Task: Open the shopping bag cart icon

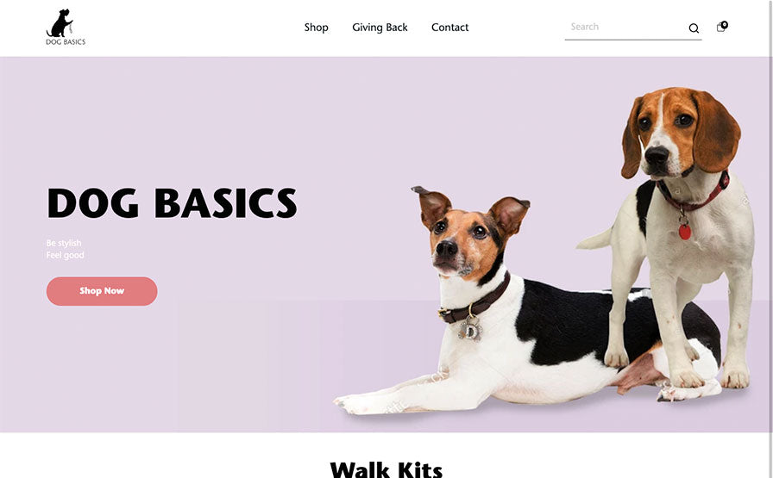Action: (720, 28)
